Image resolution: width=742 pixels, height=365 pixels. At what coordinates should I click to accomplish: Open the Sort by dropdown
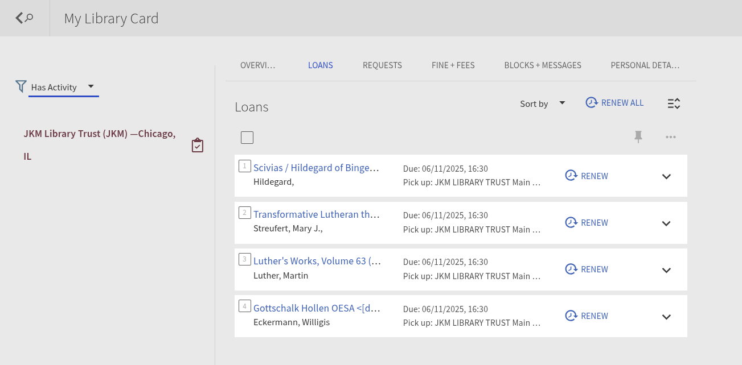click(x=561, y=103)
